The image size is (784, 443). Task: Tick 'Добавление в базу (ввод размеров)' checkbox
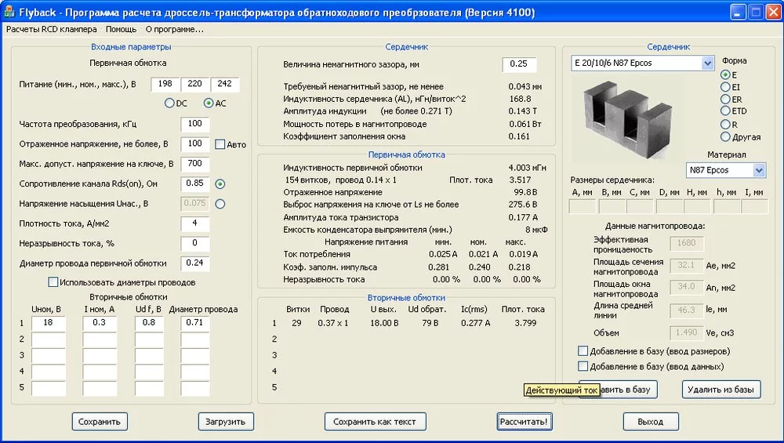(x=583, y=351)
